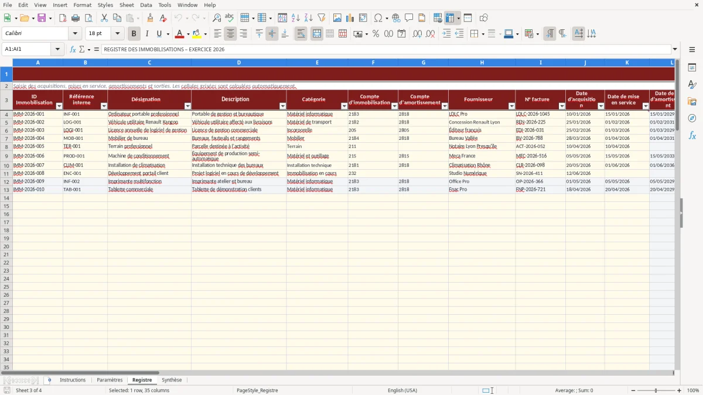Toggle Freeze Rows and Columns

click(x=450, y=18)
